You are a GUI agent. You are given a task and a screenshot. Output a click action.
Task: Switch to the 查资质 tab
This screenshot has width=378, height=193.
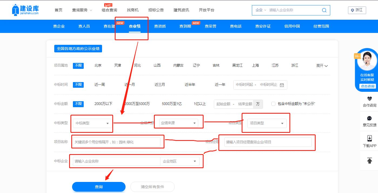click(x=160, y=26)
